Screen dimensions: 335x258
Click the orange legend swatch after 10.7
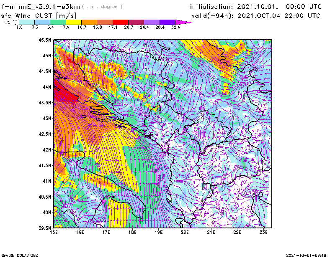click(x=89, y=22)
